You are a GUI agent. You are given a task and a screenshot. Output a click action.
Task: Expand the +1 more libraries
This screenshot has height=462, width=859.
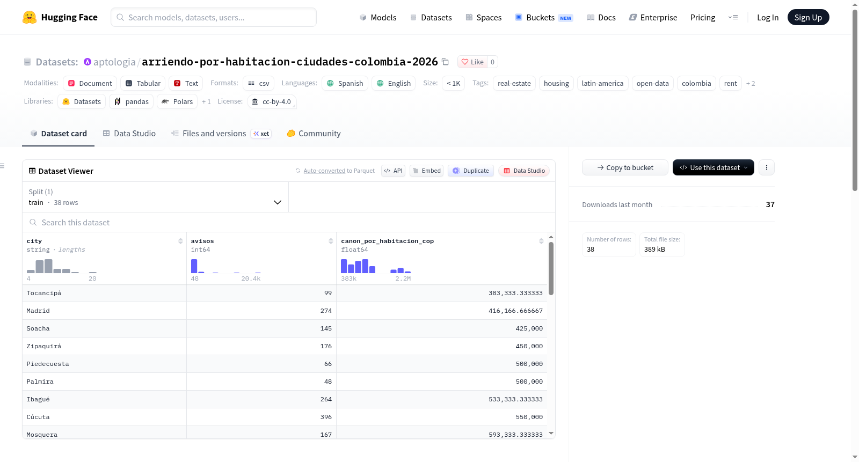tap(206, 101)
